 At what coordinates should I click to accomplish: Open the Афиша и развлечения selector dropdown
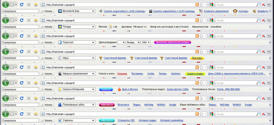(x=76, y=74)
